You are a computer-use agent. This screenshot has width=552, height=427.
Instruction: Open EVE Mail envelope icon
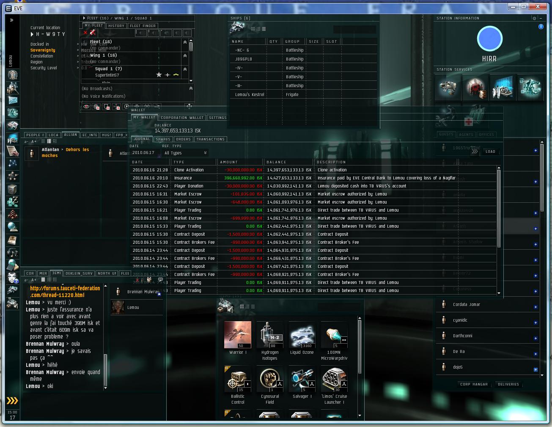pos(13,100)
